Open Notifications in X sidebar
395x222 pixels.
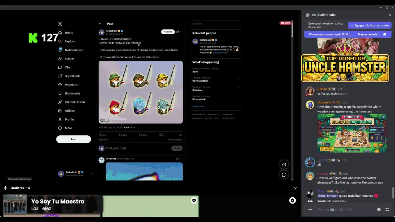pyautogui.click(x=73, y=50)
